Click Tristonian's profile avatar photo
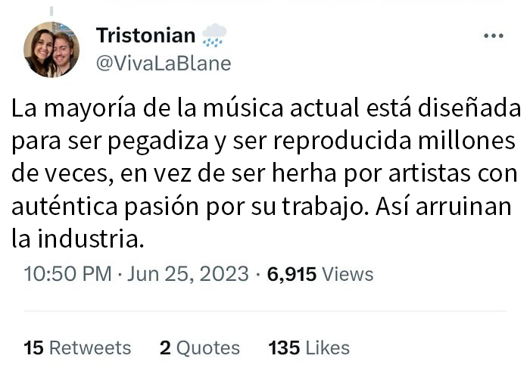The width and height of the screenshot is (530, 377). click(51, 50)
